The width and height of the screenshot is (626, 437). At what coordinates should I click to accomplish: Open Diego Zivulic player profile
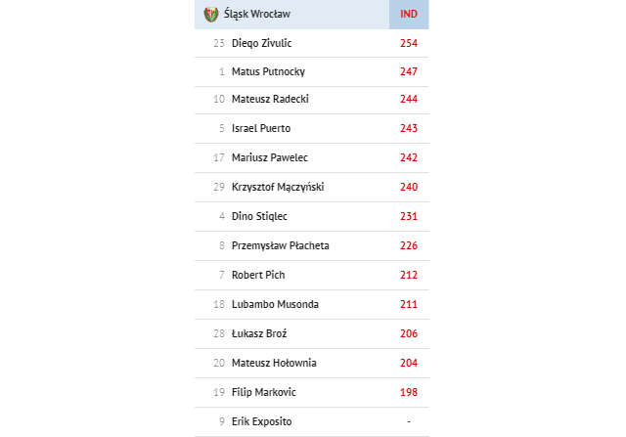261,43
